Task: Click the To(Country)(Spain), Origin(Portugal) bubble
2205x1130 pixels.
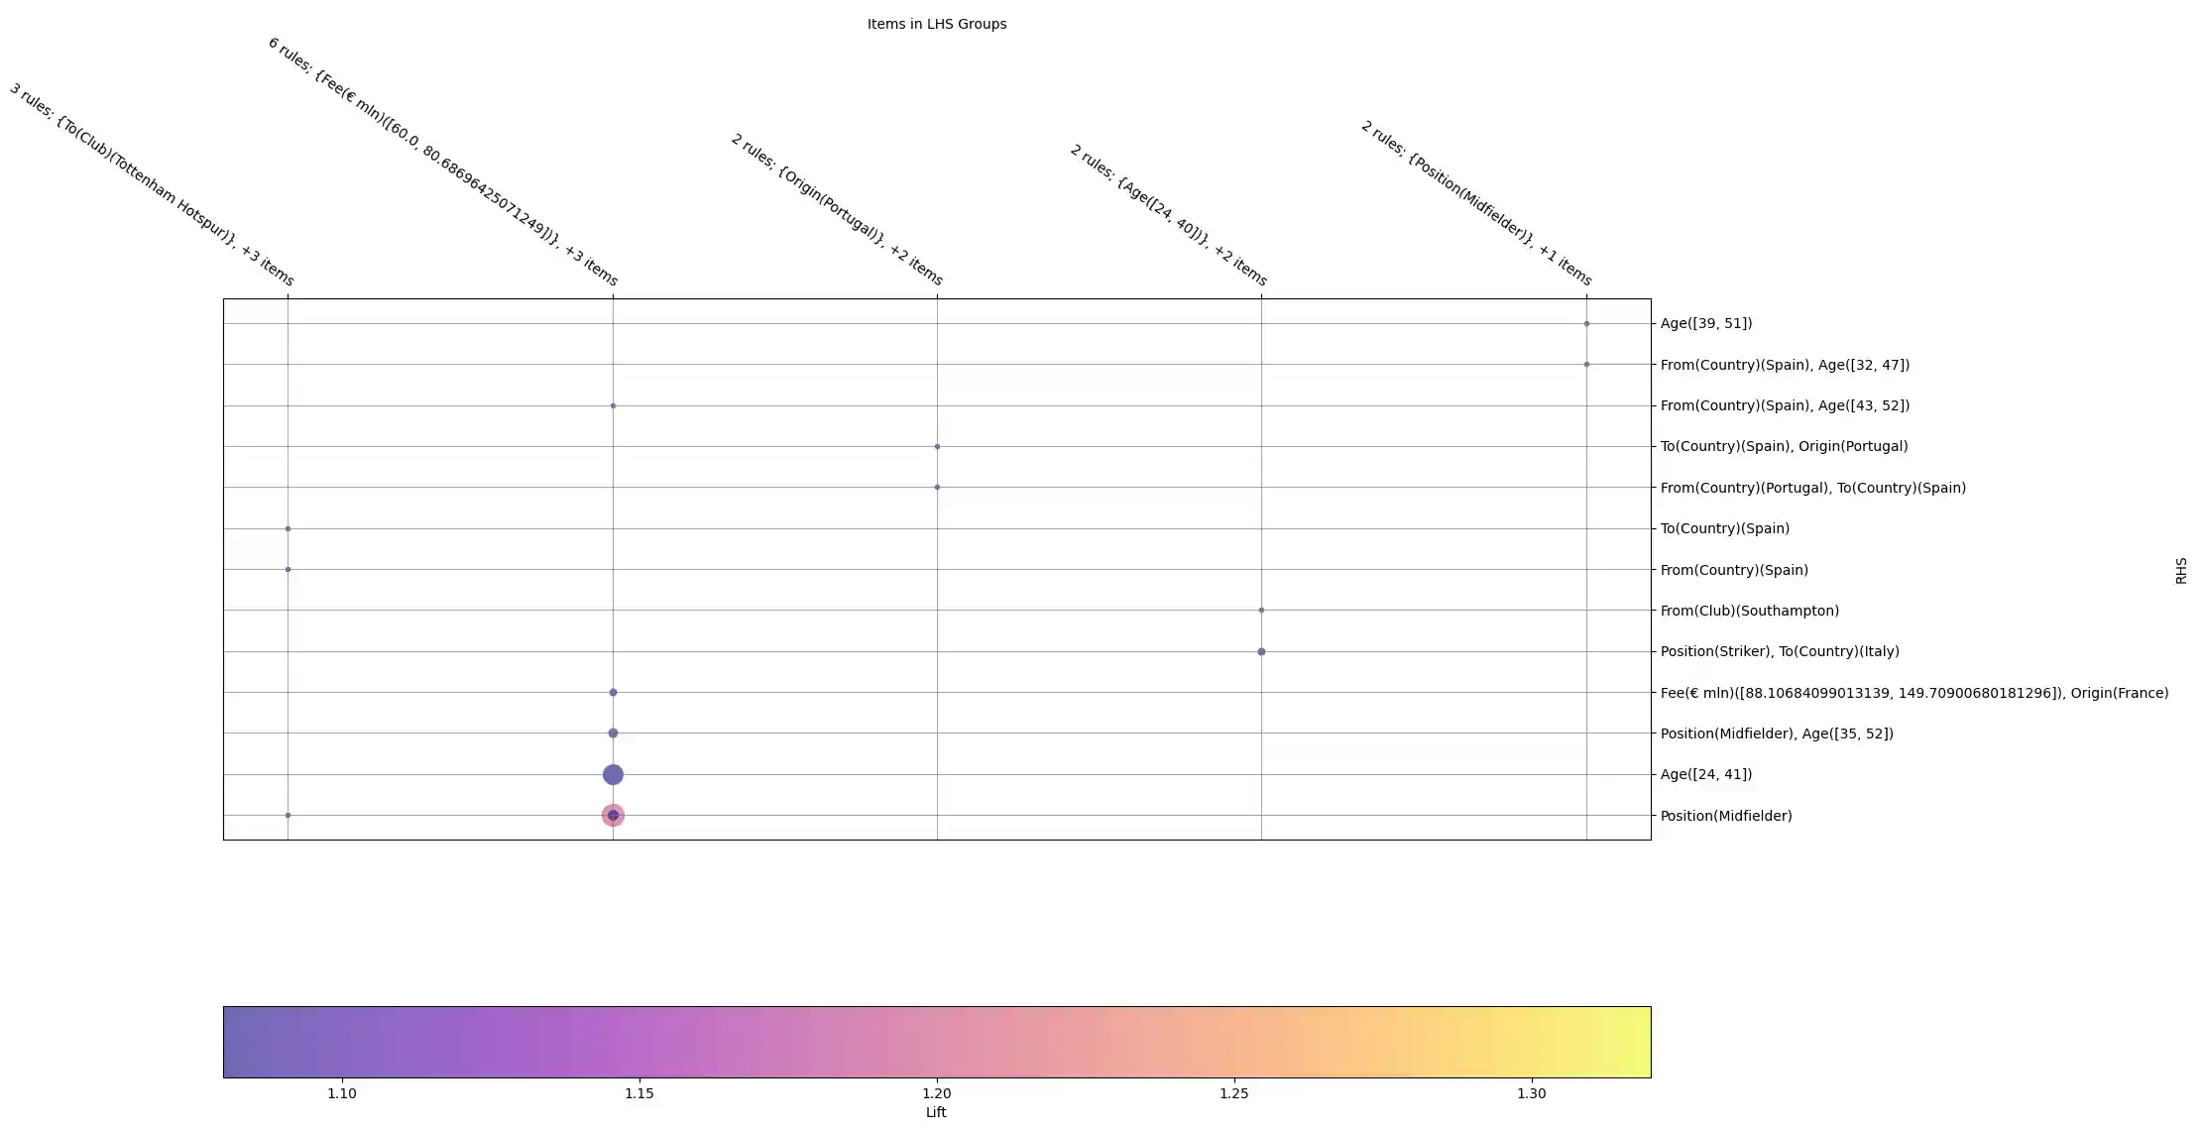Action: [x=937, y=447]
